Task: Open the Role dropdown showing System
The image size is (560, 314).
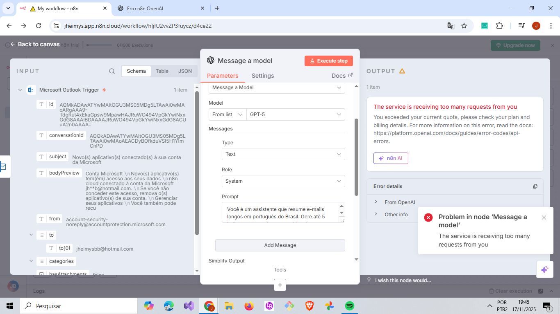Action: (283, 181)
